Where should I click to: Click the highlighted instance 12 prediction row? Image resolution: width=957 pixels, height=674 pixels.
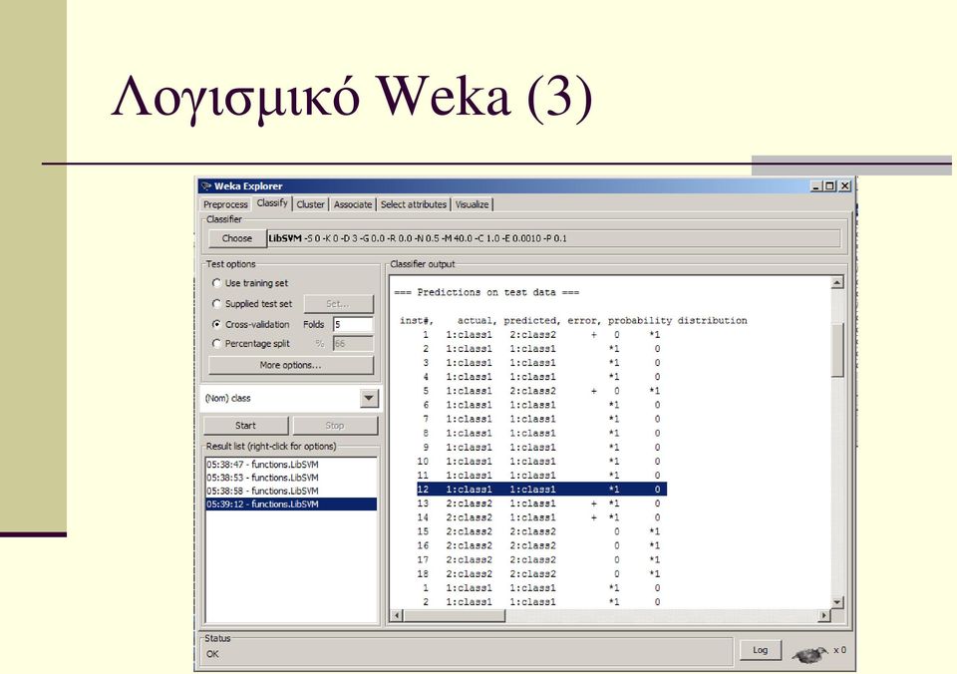(541, 490)
